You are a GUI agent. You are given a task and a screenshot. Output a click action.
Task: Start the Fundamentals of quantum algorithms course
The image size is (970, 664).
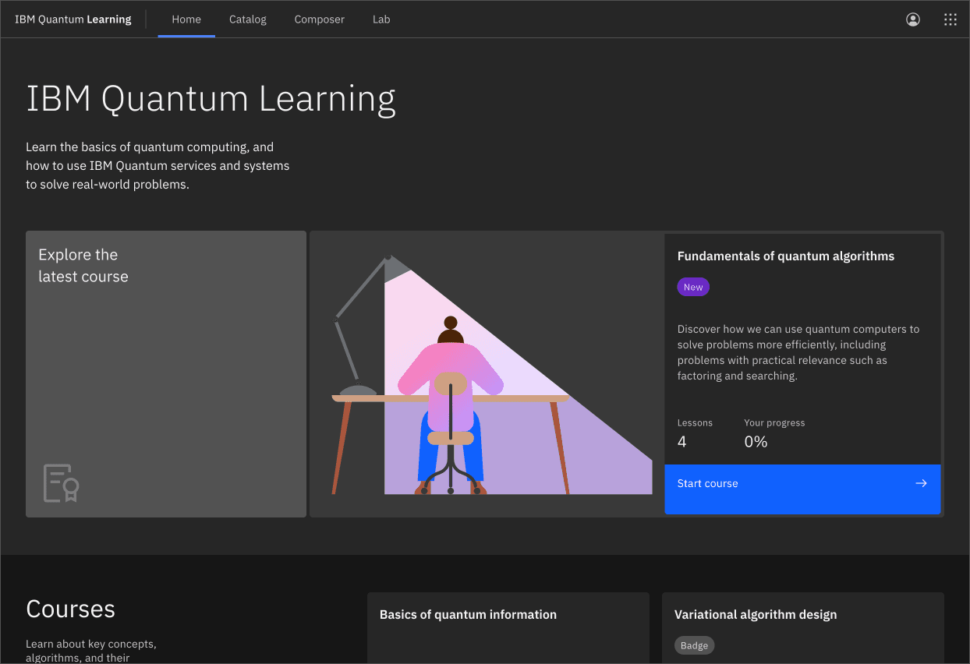tap(802, 489)
